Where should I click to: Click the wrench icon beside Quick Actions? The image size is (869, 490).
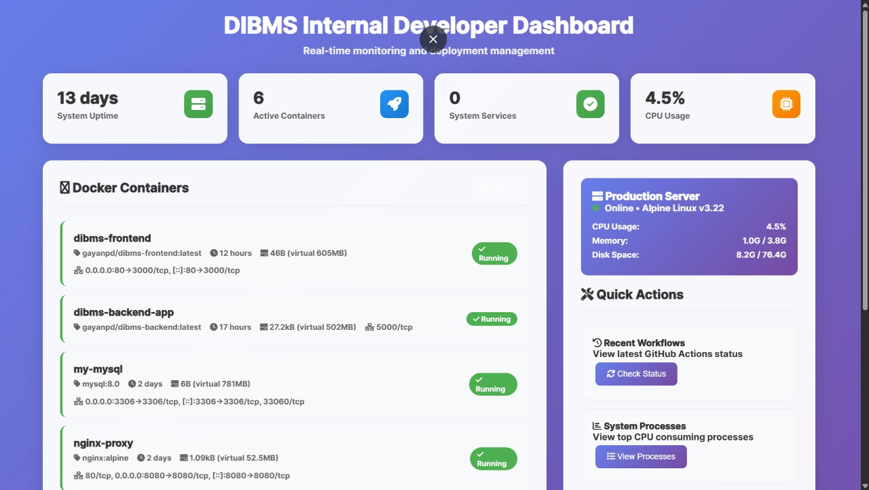[587, 295]
